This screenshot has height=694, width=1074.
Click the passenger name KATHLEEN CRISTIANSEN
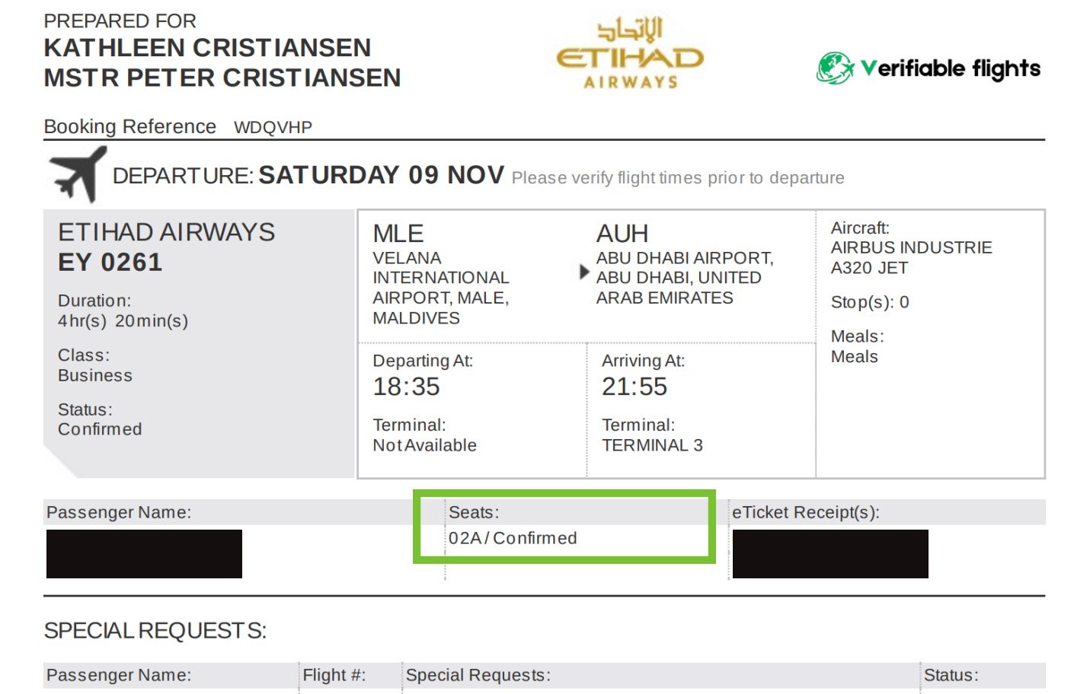[x=207, y=48]
